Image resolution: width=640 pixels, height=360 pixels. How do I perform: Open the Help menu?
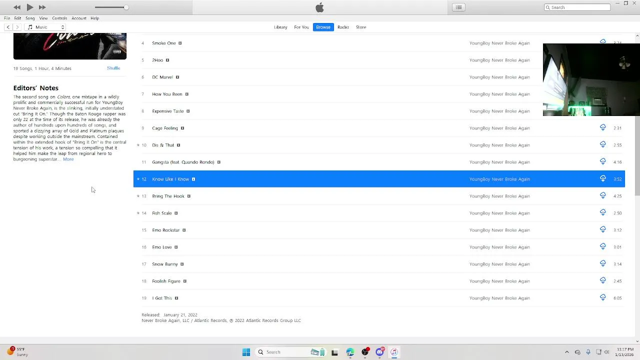click(94, 18)
